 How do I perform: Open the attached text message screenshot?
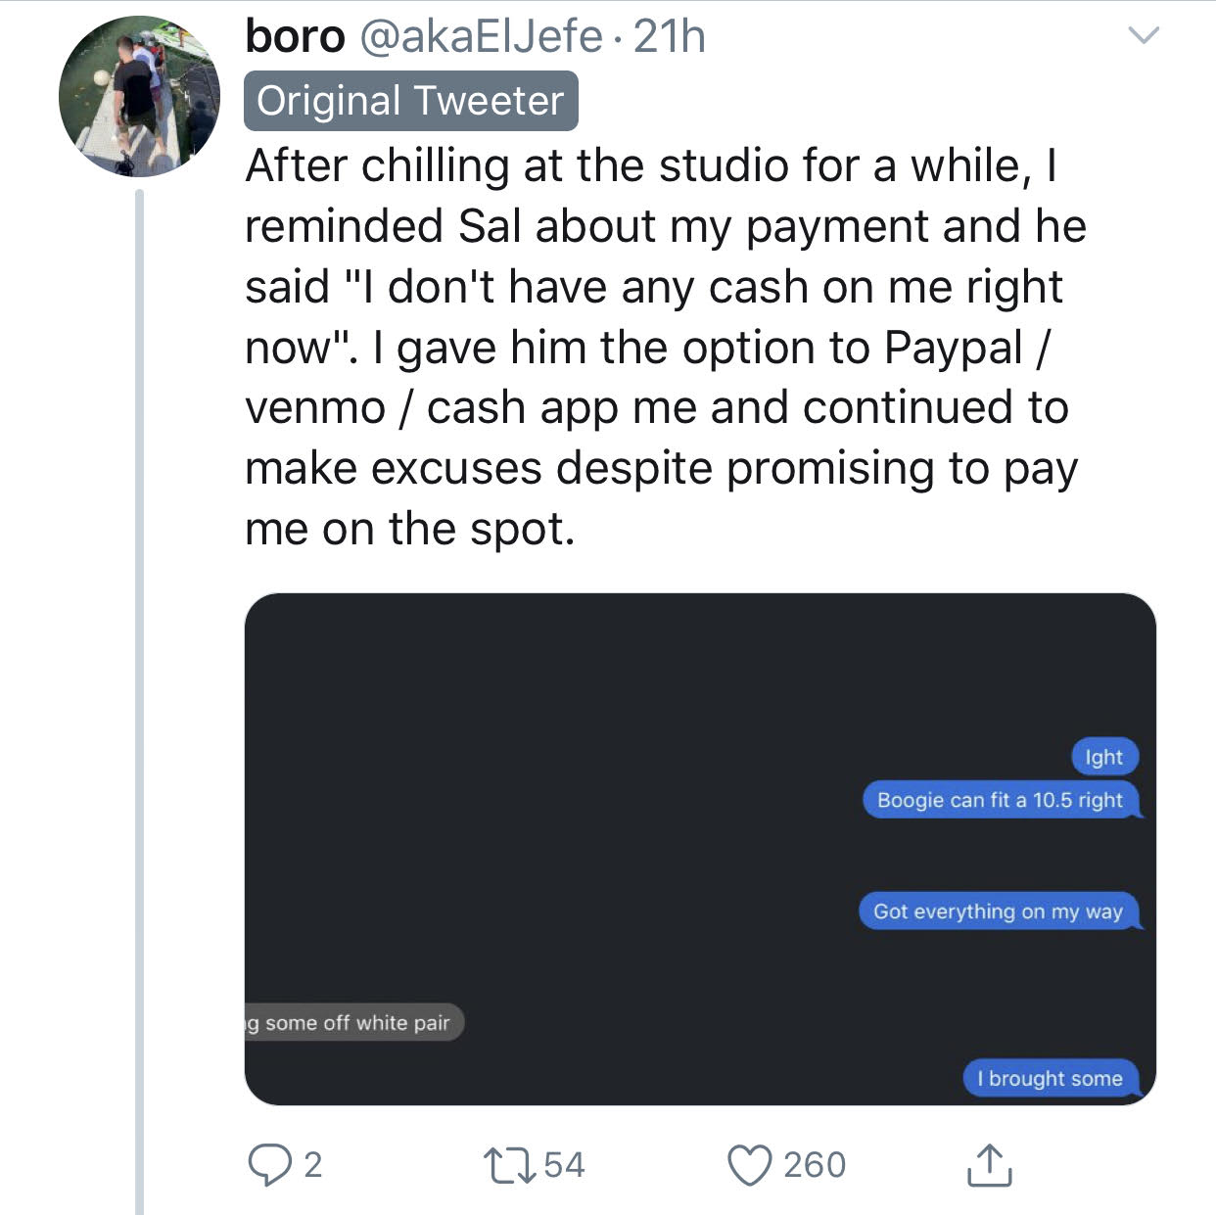700,849
